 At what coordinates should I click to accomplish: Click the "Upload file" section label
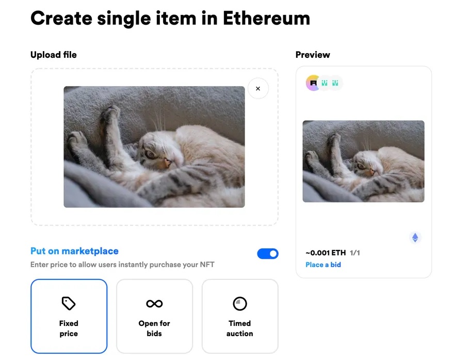54,55
